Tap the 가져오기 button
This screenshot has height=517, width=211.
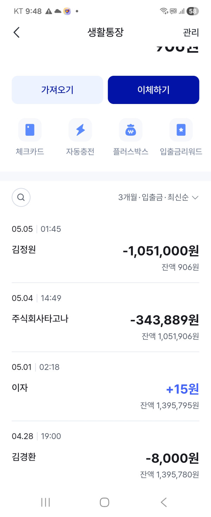point(57,90)
